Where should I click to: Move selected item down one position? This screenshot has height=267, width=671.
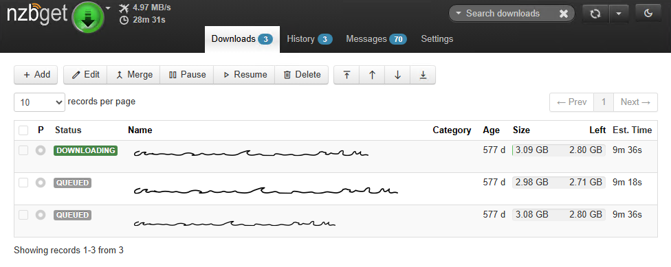coord(397,75)
